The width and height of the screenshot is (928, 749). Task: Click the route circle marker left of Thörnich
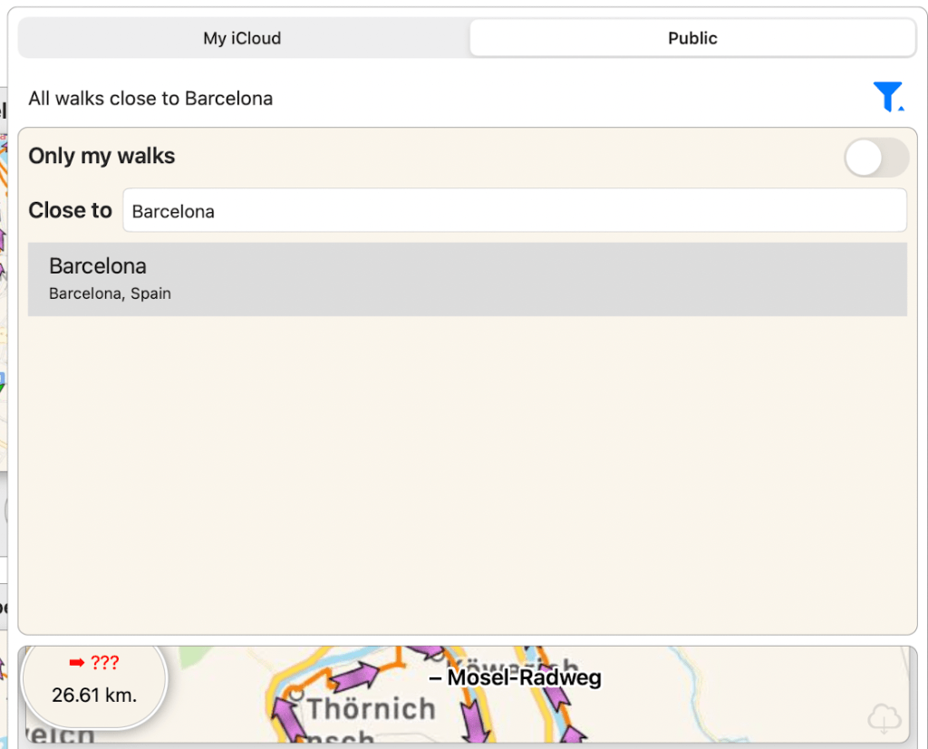295,695
